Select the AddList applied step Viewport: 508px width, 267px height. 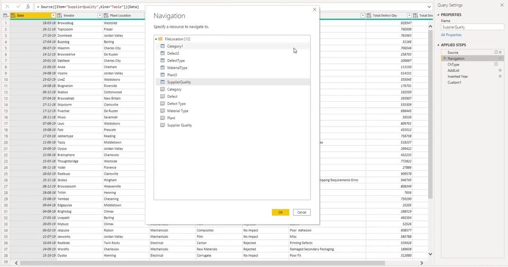click(x=472, y=70)
